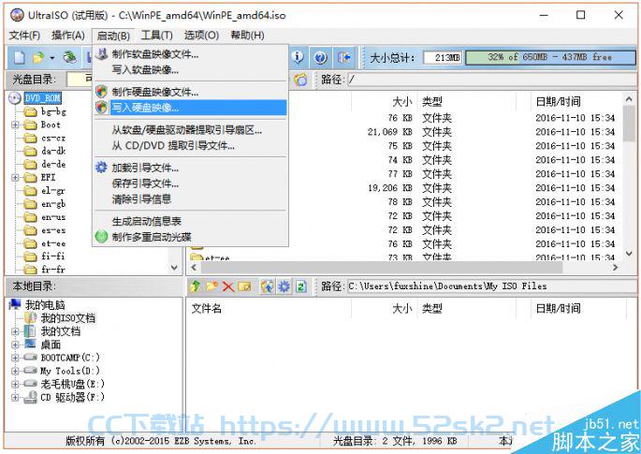641x454 pixels.
Task: Click 我的电脑 computer node
Action: tap(45, 305)
